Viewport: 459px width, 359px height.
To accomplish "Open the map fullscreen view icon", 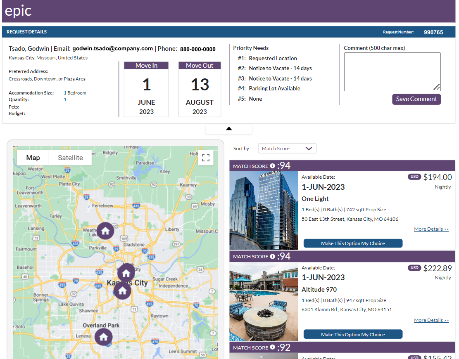I will point(206,158).
